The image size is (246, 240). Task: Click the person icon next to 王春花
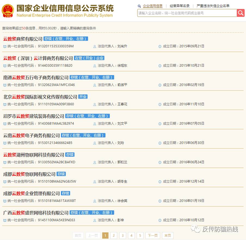click(95, 104)
